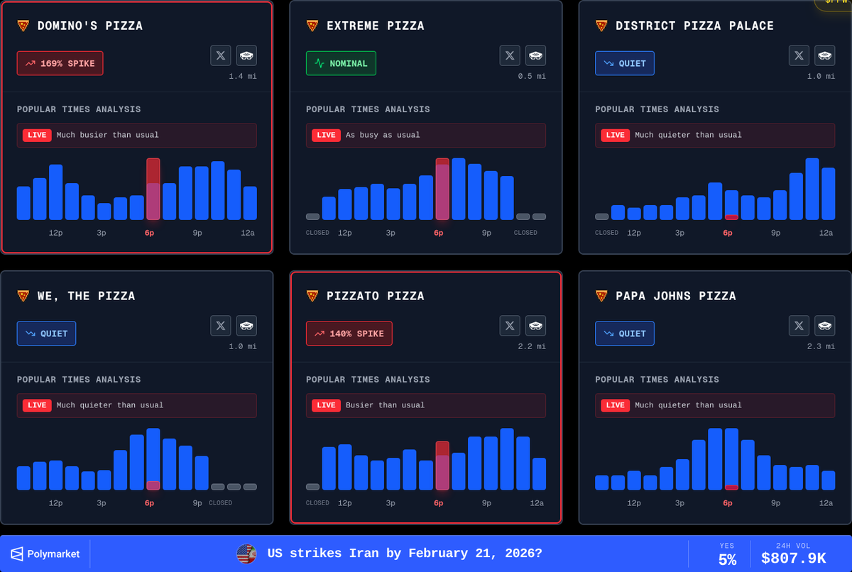Screen dimensions: 852x572
Task: Click the EXTREME PIZZA title
Action: [376, 26]
